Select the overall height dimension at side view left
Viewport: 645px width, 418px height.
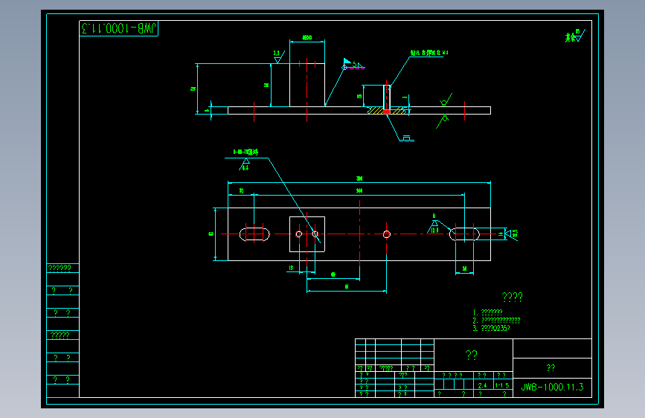pos(193,89)
